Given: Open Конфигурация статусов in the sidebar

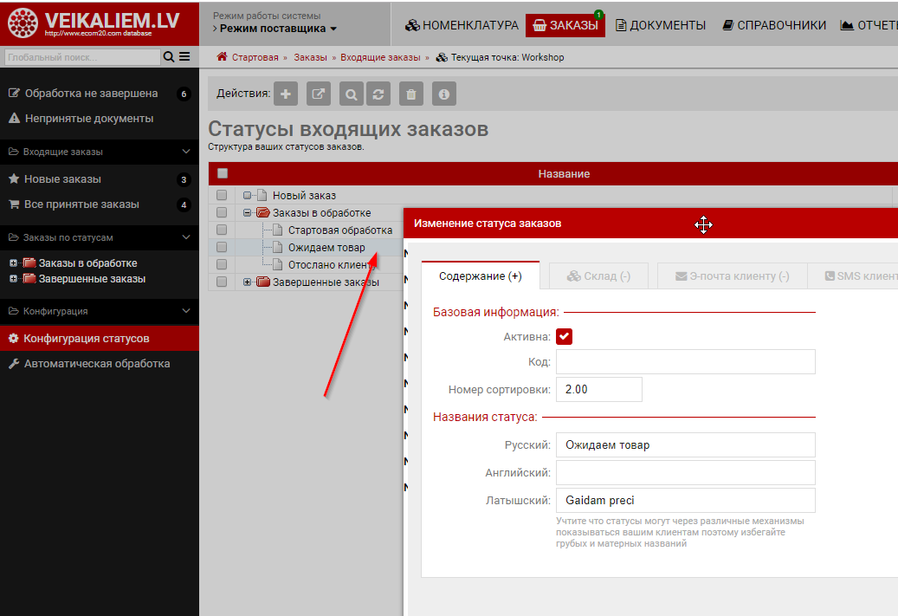Looking at the screenshot, I should click(x=87, y=338).
